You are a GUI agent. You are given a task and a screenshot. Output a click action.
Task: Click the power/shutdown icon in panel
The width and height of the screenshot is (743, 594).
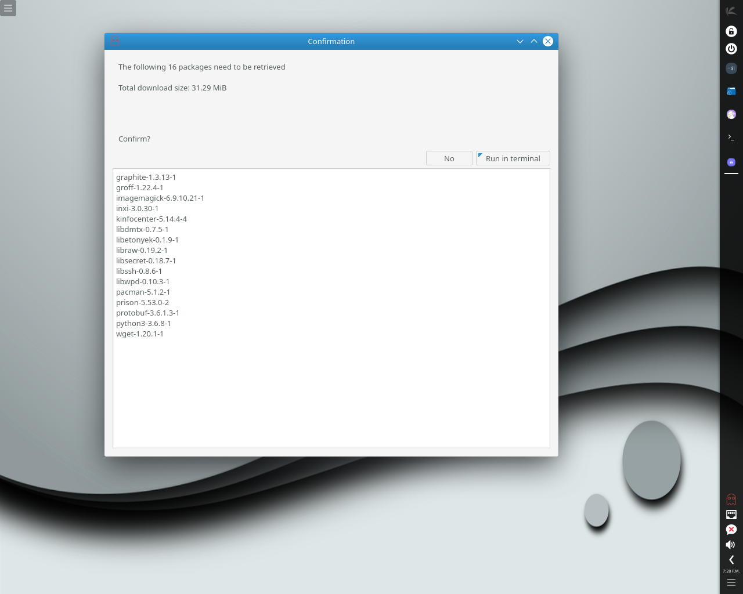(x=731, y=49)
